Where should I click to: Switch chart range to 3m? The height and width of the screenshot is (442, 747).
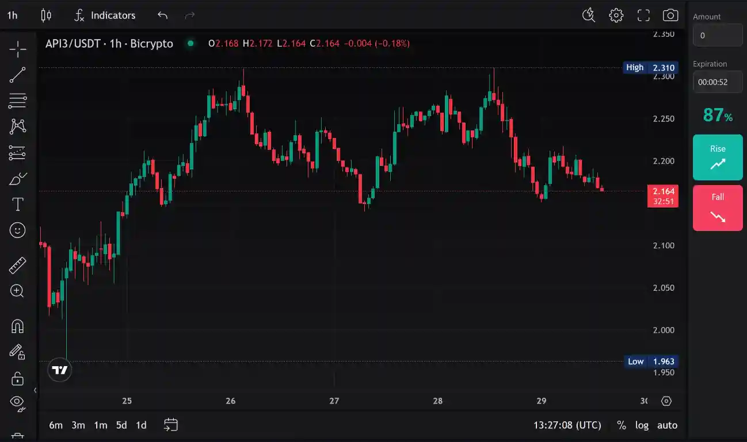point(78,425)
